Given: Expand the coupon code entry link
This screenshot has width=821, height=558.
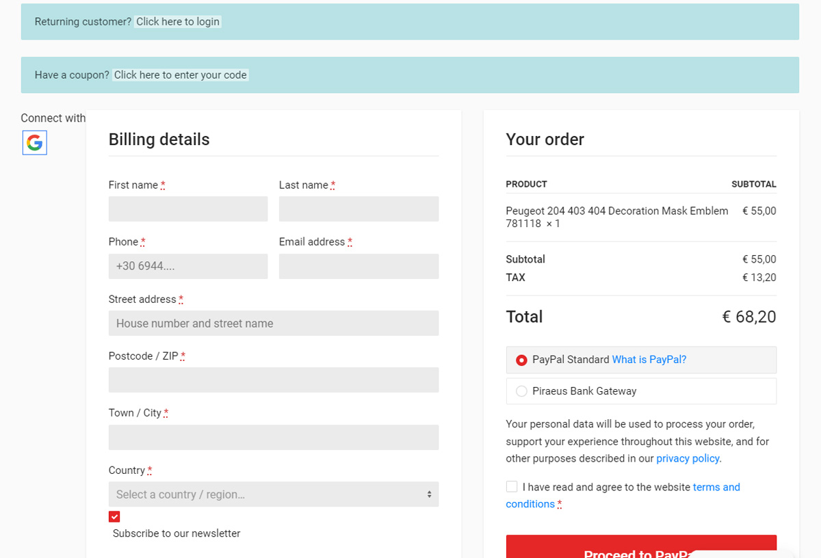Looking at the screenshot, I should pos(180,75).
